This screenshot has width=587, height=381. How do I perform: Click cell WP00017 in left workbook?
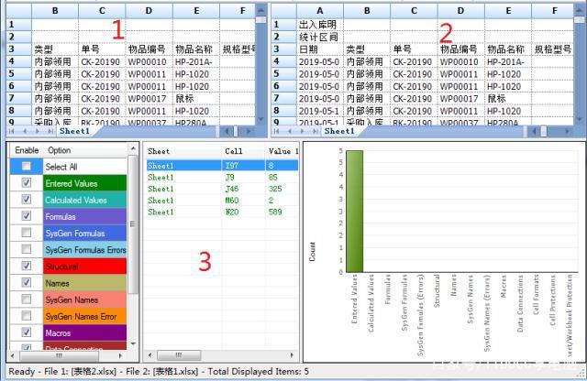click(149, 99)
